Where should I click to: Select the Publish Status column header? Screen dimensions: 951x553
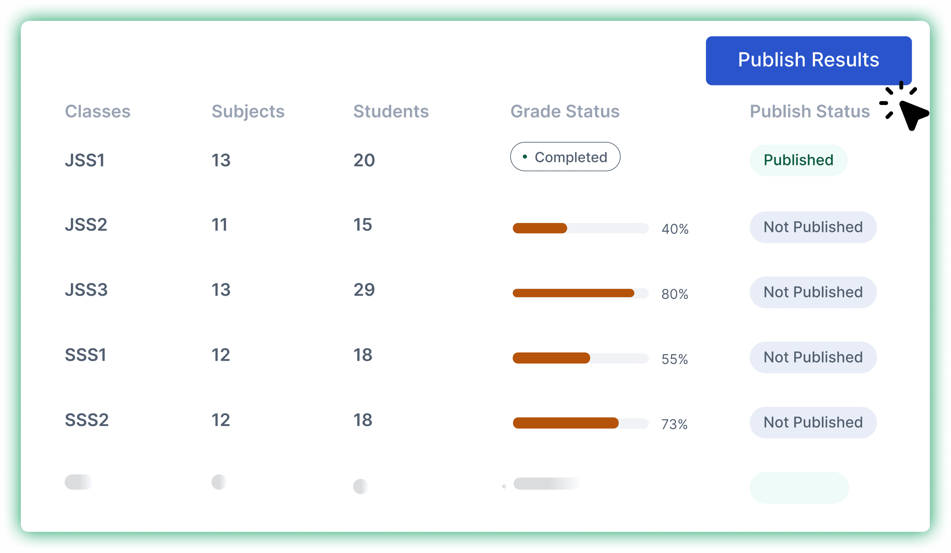[810, 111]
